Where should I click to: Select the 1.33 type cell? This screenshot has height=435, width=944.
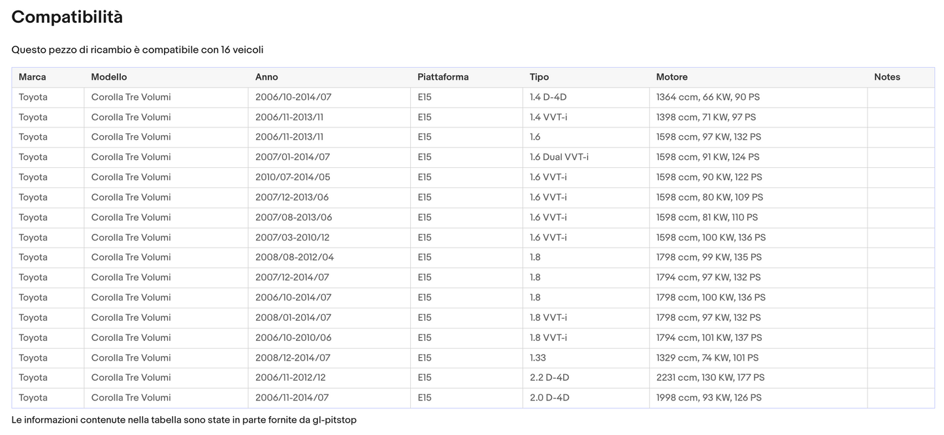click(x=538, y=358)
